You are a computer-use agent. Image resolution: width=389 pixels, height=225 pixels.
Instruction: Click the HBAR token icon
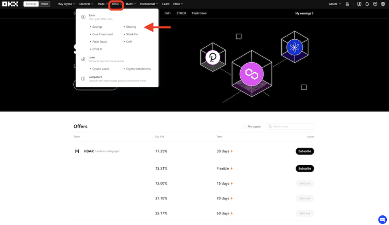(x=77, y=151)
